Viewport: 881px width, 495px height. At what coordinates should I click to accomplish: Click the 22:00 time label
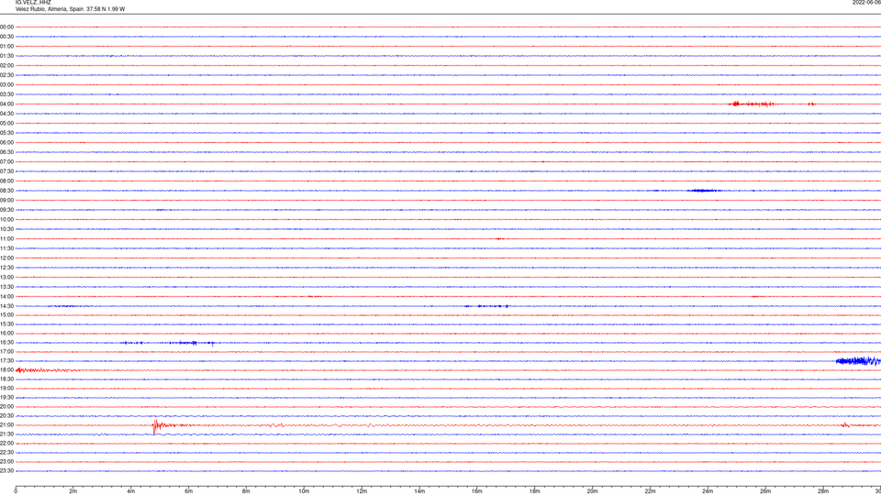[7, 444]
